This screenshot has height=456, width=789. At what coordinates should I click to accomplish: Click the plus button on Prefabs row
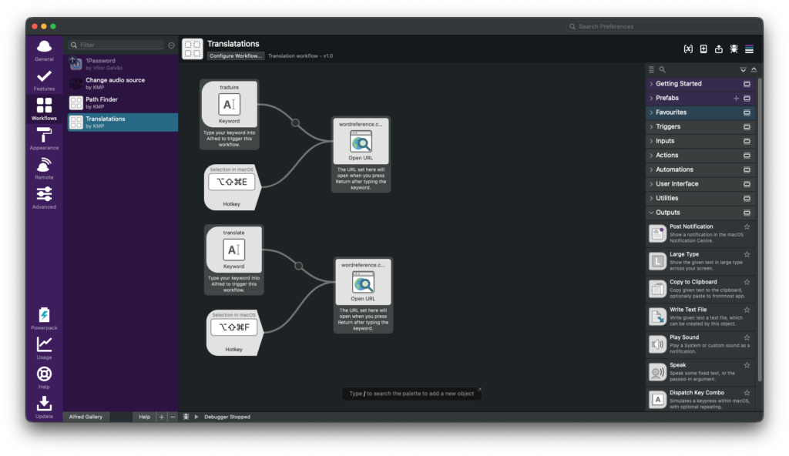[x=736, y=98]
